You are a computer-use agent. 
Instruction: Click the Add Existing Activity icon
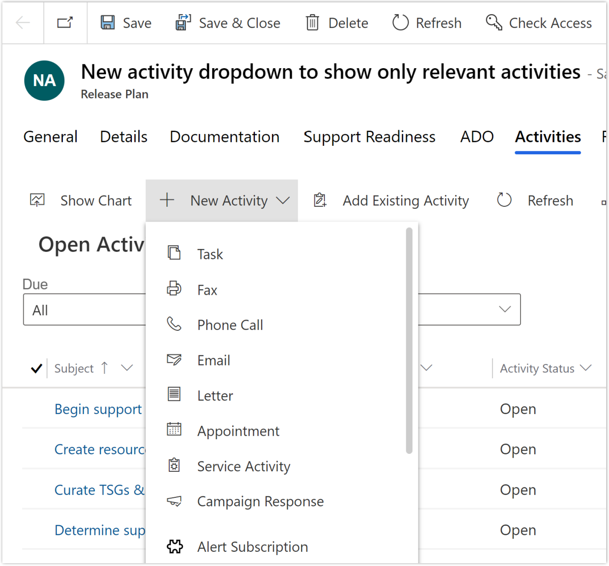[320, 200]
